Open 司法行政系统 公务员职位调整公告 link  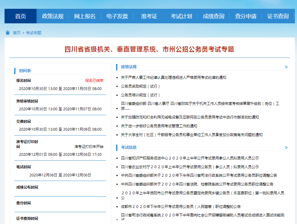[x=199, y=176]
